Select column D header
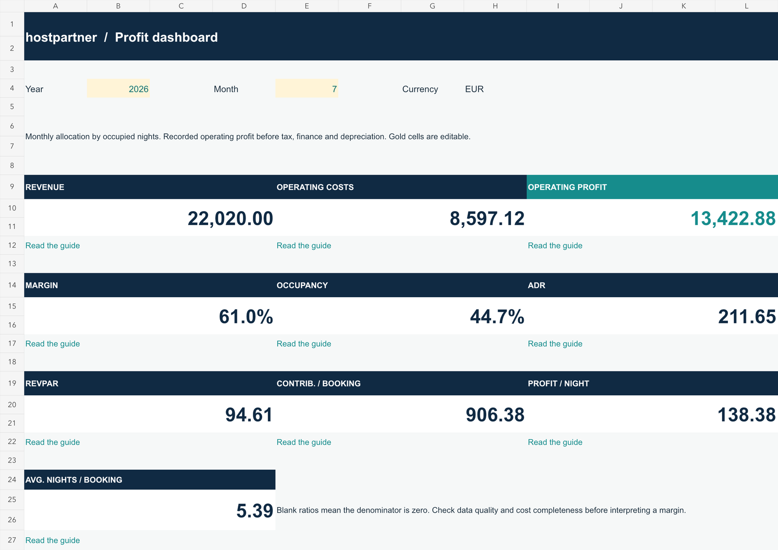The image size is (778, 550). tap(244, 6)
